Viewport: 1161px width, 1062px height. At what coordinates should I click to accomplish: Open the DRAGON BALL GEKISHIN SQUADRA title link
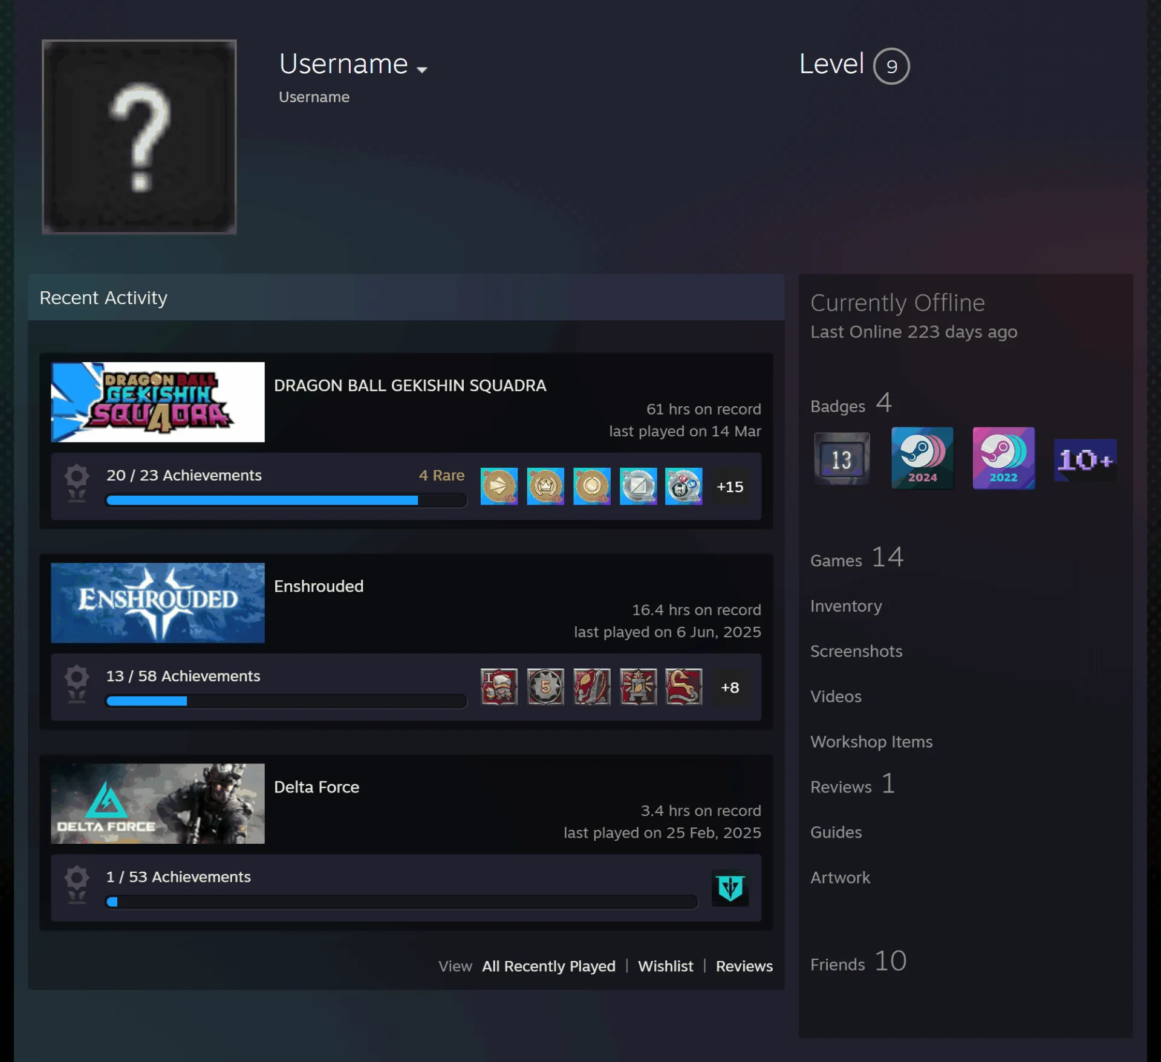(410, 386)
